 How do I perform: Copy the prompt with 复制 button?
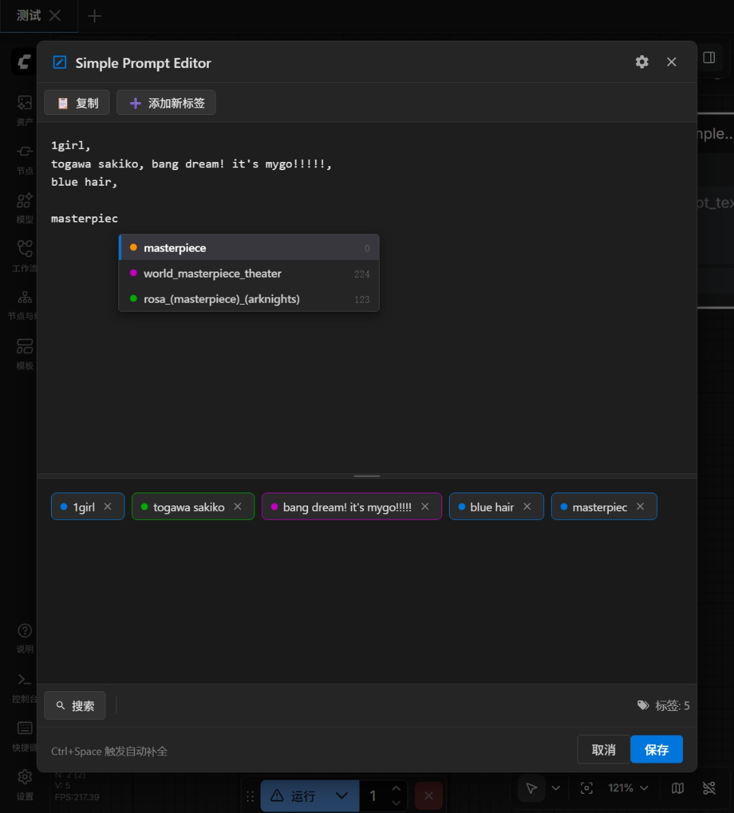pyautogui.click(x=77, y=103)
